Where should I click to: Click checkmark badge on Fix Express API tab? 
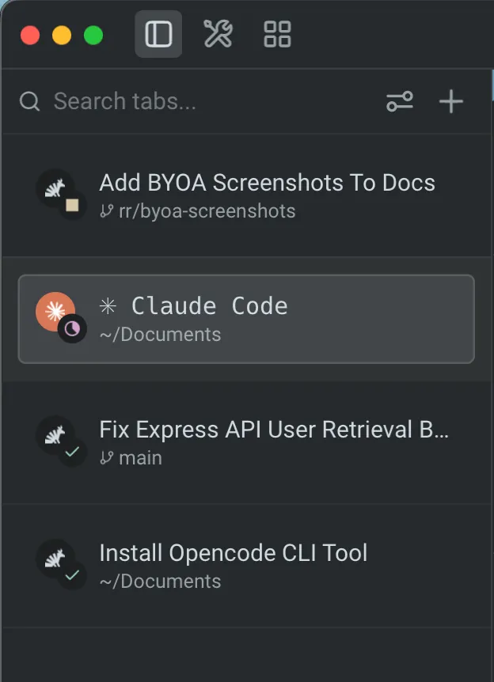[72, 452]
